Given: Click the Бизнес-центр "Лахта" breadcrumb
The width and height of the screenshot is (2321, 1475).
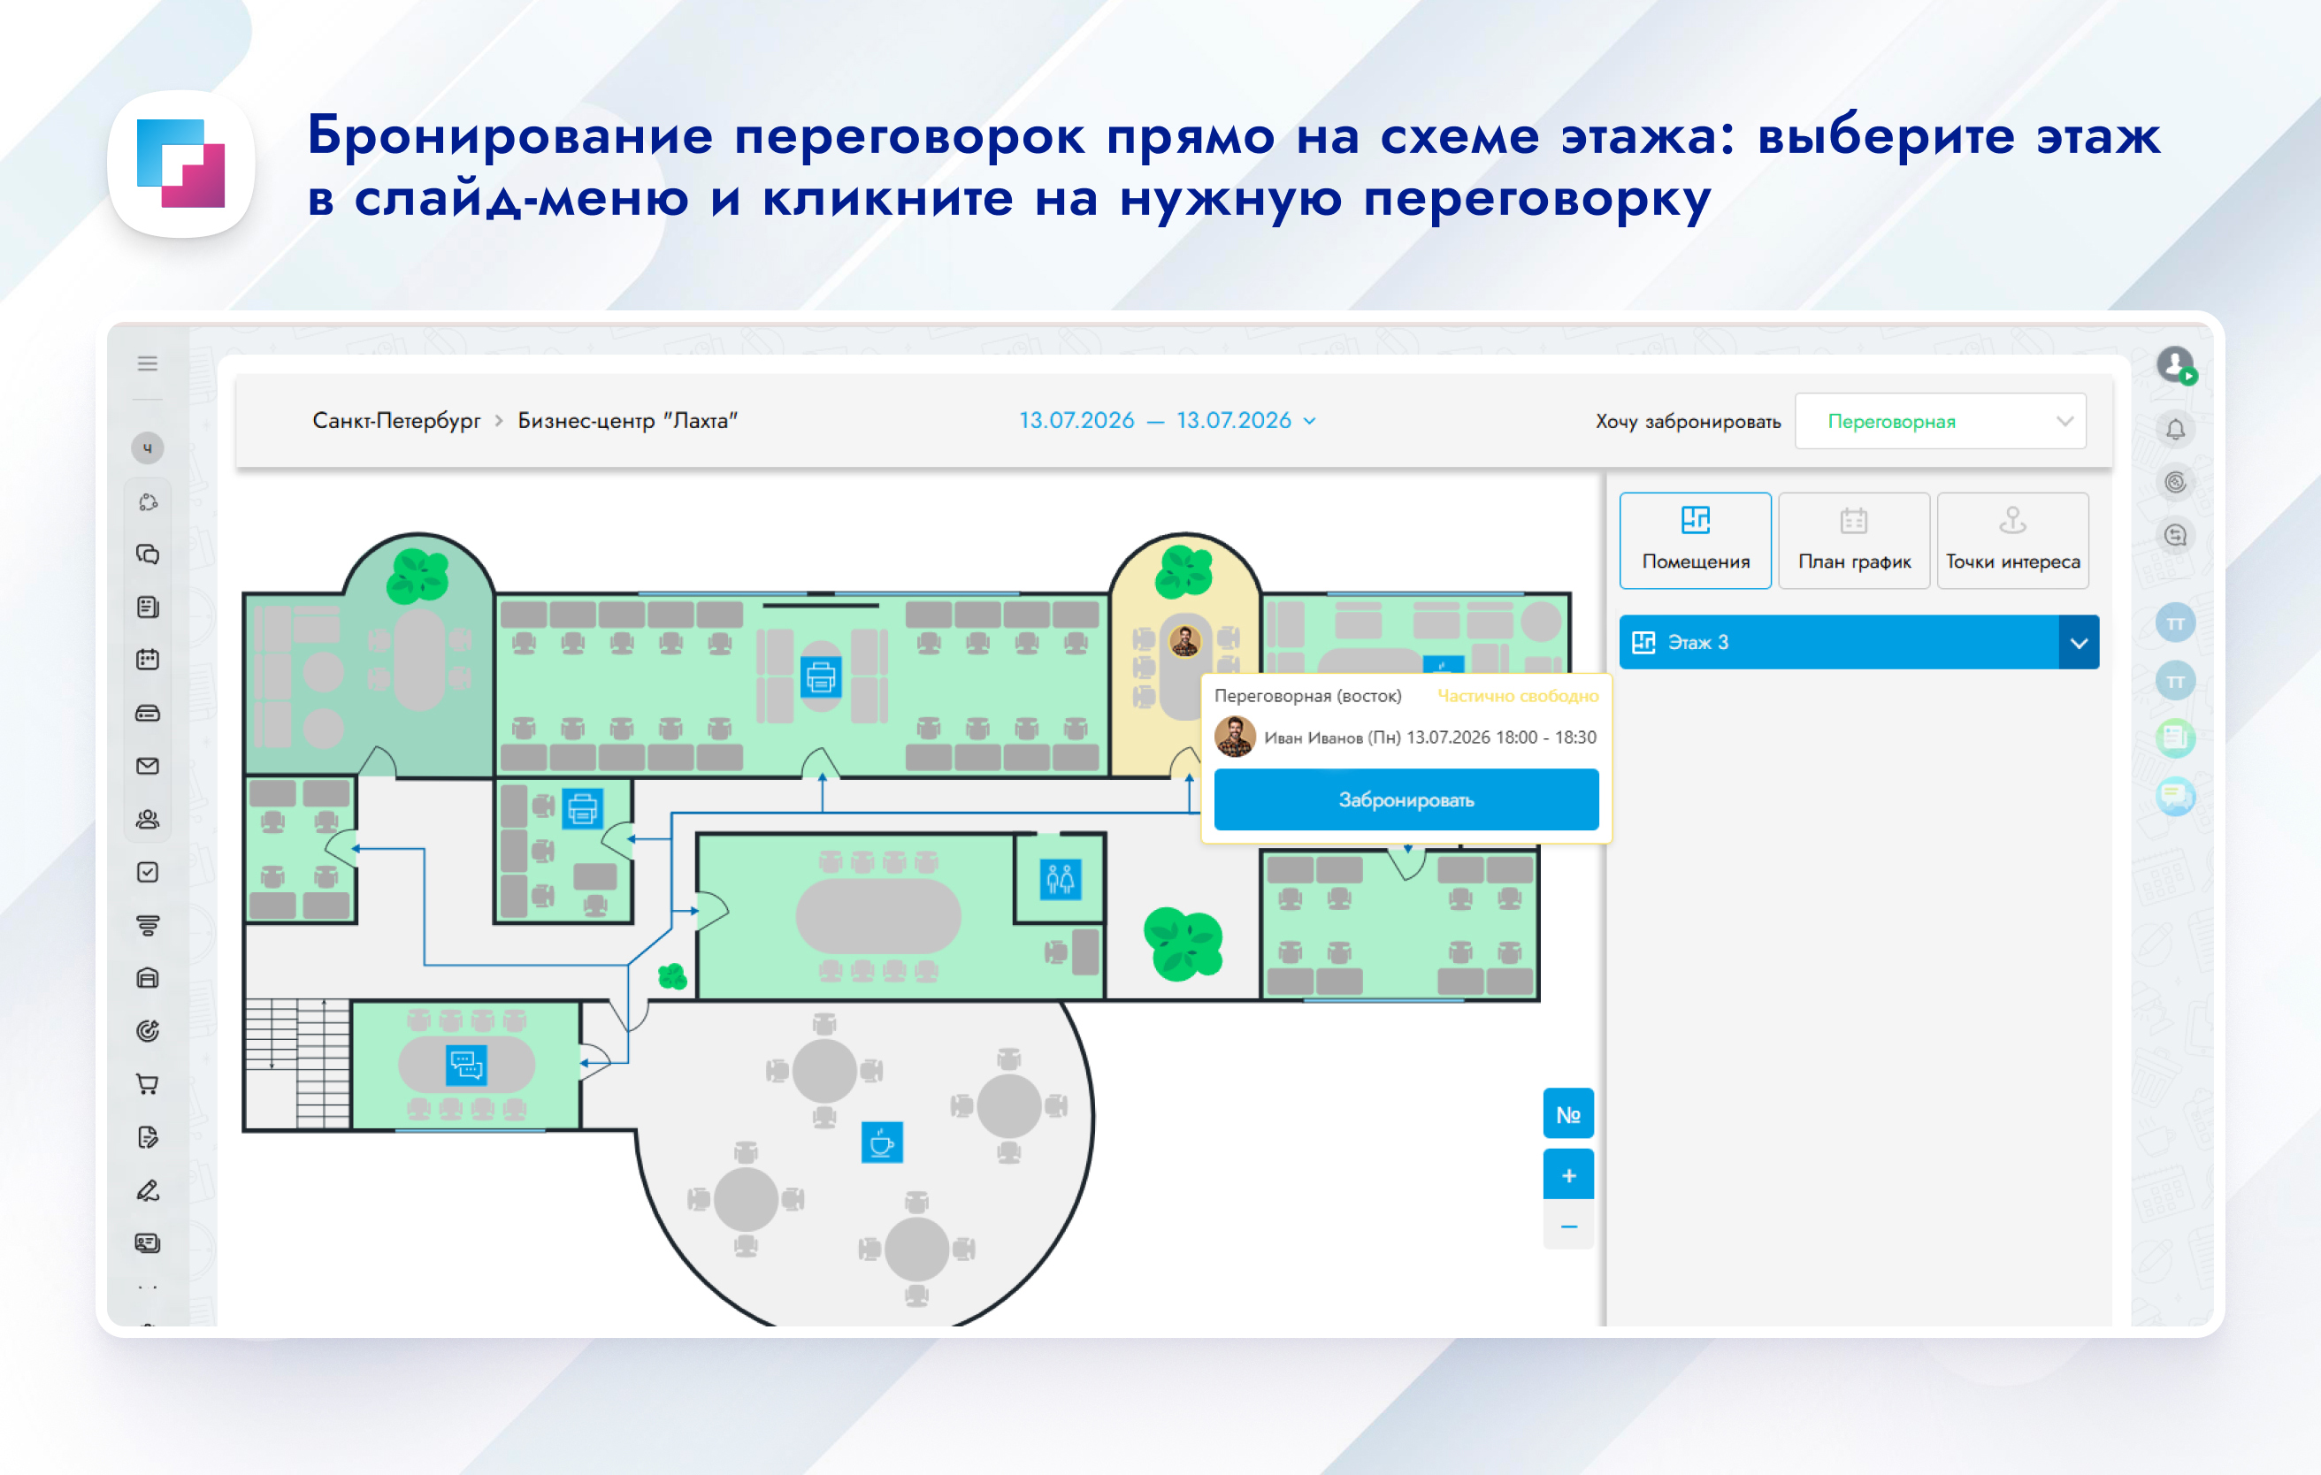Looking at the screenshot, I should [x=627, y=420].
